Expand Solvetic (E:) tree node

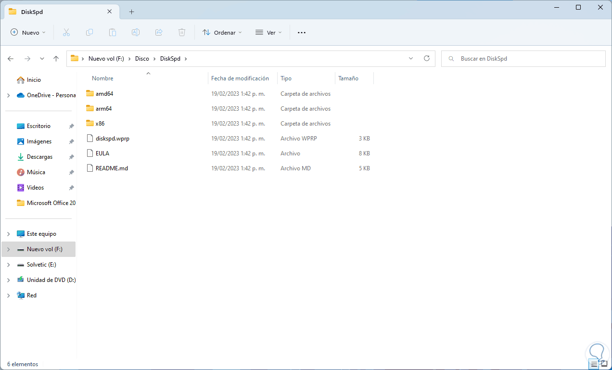pos(8,265)
